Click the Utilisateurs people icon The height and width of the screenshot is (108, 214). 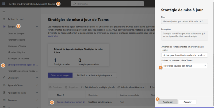4,78
